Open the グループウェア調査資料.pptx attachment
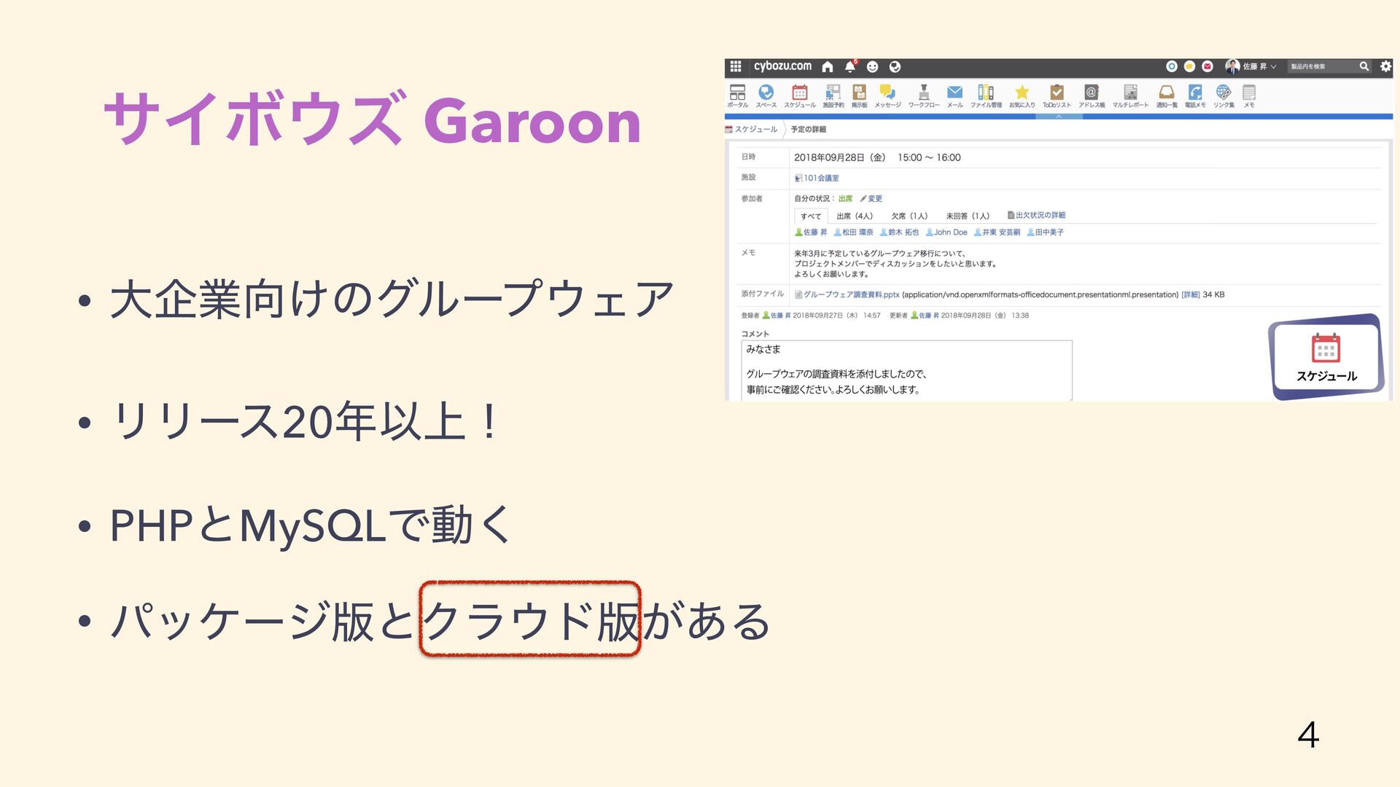The image size is (1400, 787). coord(851,294)
